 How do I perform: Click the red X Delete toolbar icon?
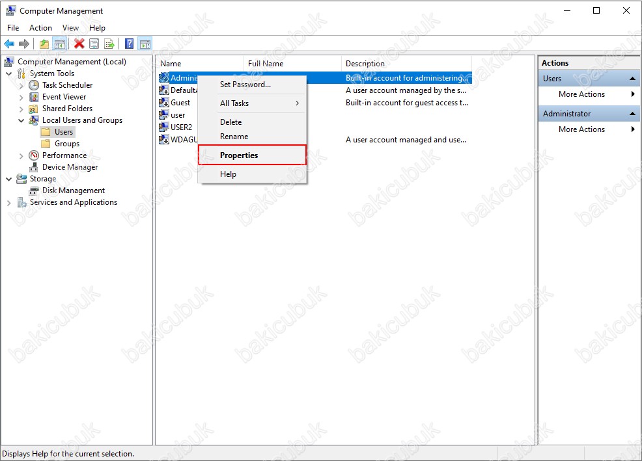[x=79, y=44]
